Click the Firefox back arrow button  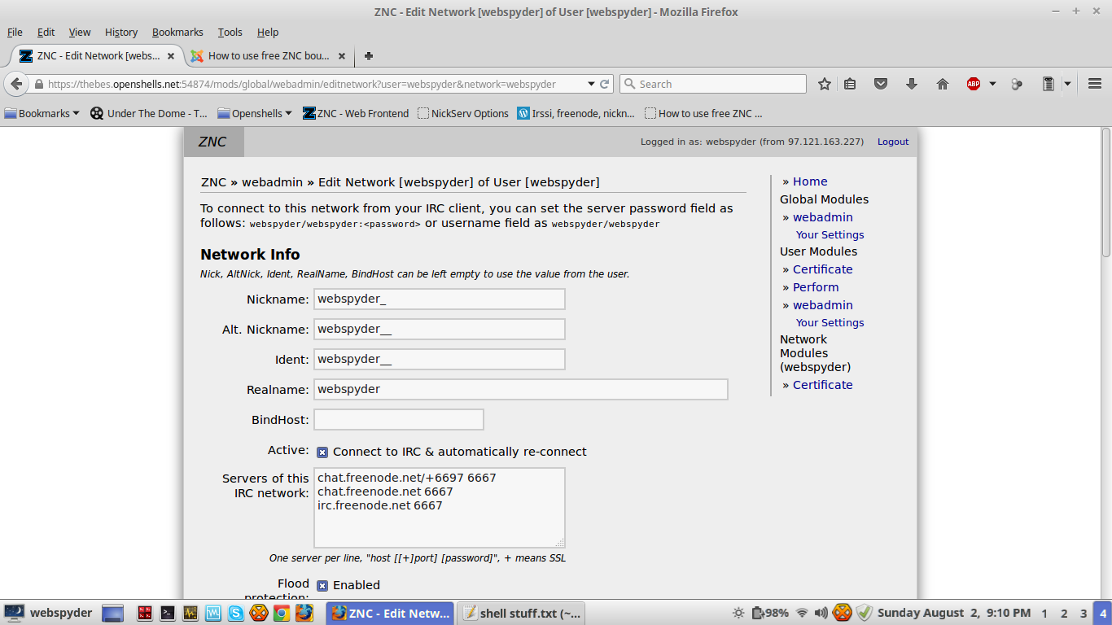point(15,84)
